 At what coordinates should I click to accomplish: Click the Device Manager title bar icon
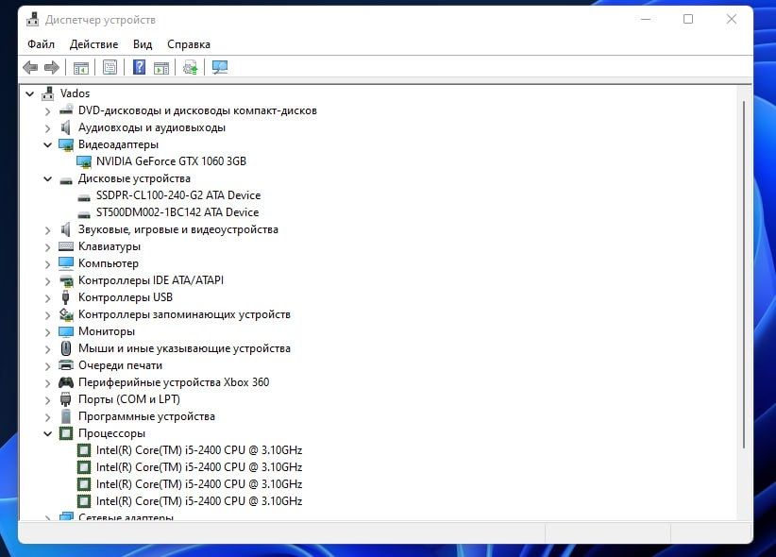point(33,19)
